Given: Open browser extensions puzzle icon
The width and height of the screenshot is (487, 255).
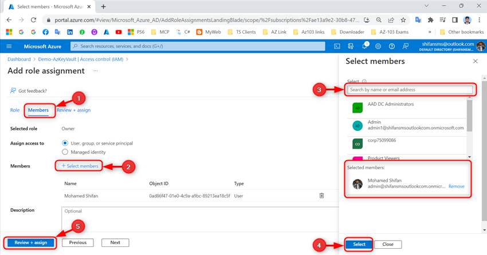Looking at the screenshot, I should pyautogui.click(x=430, y=20).
